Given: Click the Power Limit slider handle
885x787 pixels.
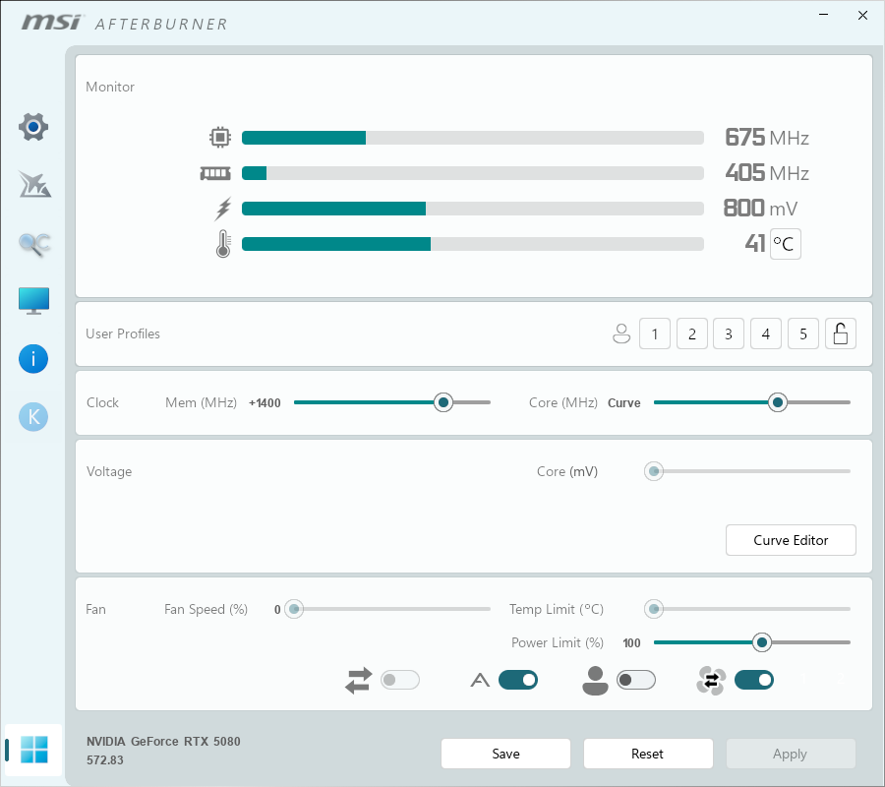Looking at the screenshot, I should (x=761, y=642).
